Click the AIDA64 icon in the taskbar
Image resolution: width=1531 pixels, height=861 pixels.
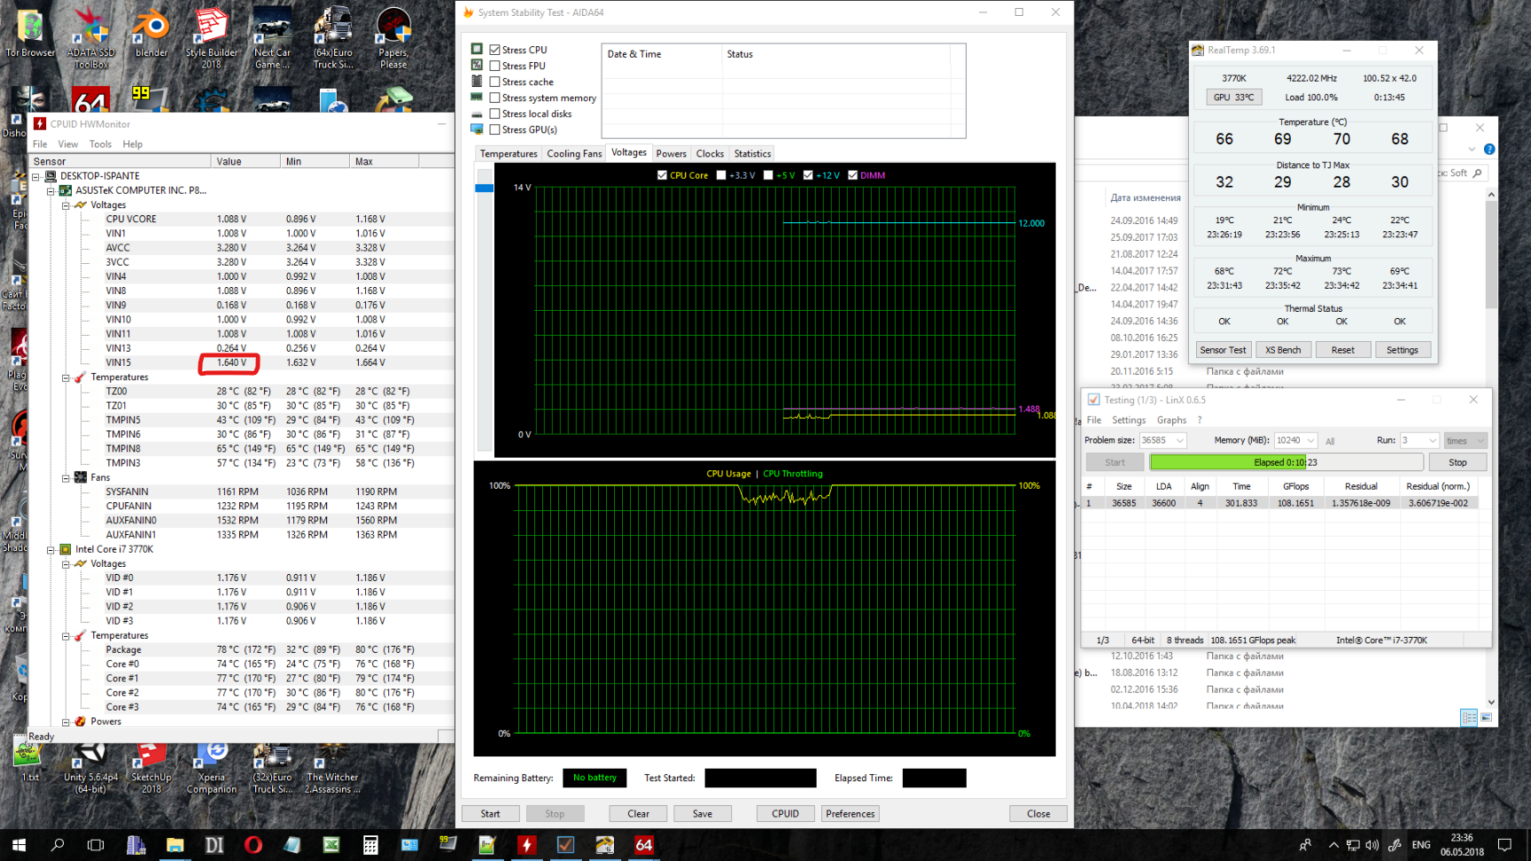coord(644,845)
